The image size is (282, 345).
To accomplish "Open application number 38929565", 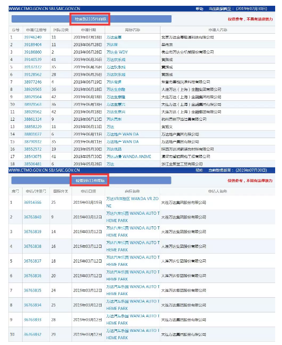I will (x=33, y=90).
